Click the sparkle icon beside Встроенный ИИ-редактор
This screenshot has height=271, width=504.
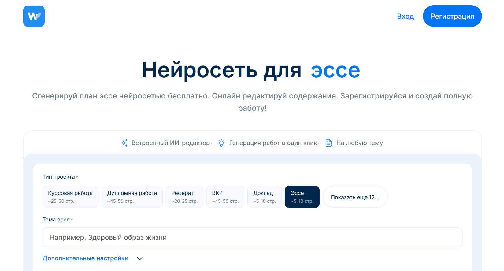coord(124,143)
